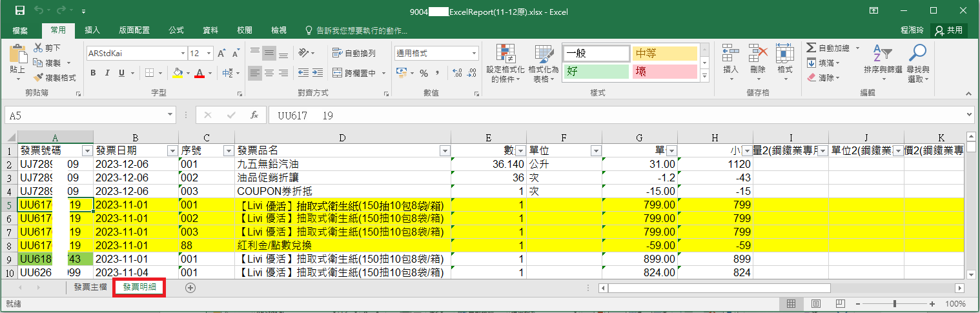Open Conditional Formatting (設定格式化的條件)
The height and width of the screenshot is (313, 980).
505,65
